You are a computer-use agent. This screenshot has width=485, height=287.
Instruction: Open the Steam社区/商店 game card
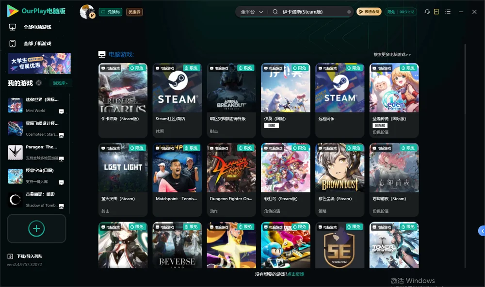(x=177, y=100)
